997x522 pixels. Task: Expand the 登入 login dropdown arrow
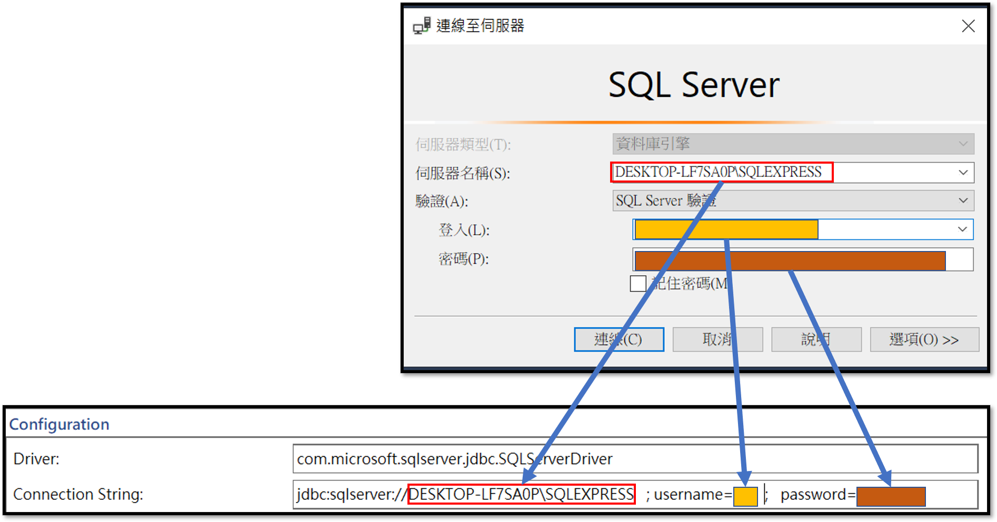962,229
